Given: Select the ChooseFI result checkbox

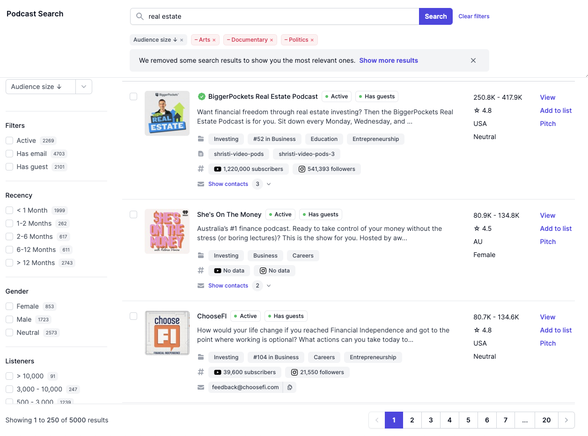Looking at the screenshot, I should (133, 316).
